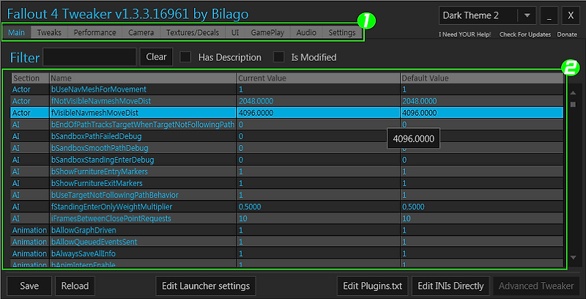Click the Actor section cell of bUseNavMeshForMovement
The height and width of the screenshot is (299, 586).
click(30, 89)
